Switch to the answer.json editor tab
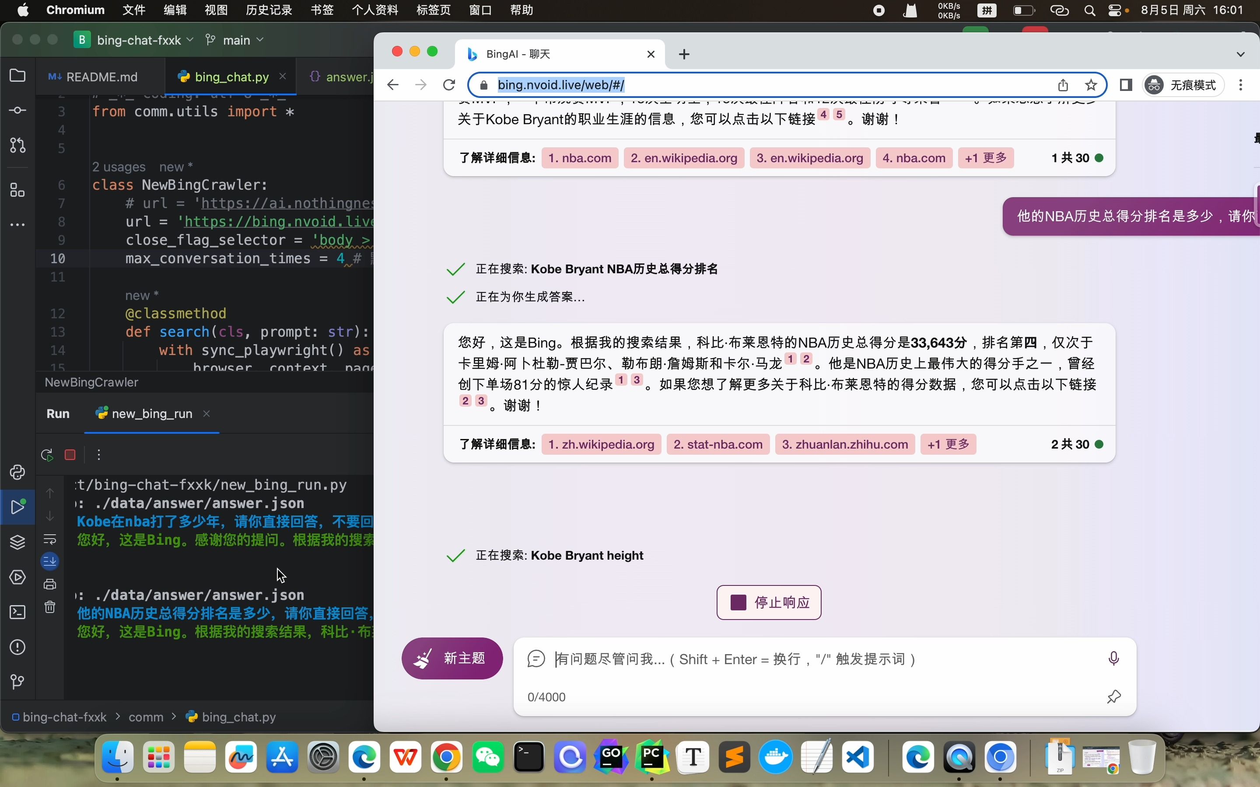 tap(342, 77)
